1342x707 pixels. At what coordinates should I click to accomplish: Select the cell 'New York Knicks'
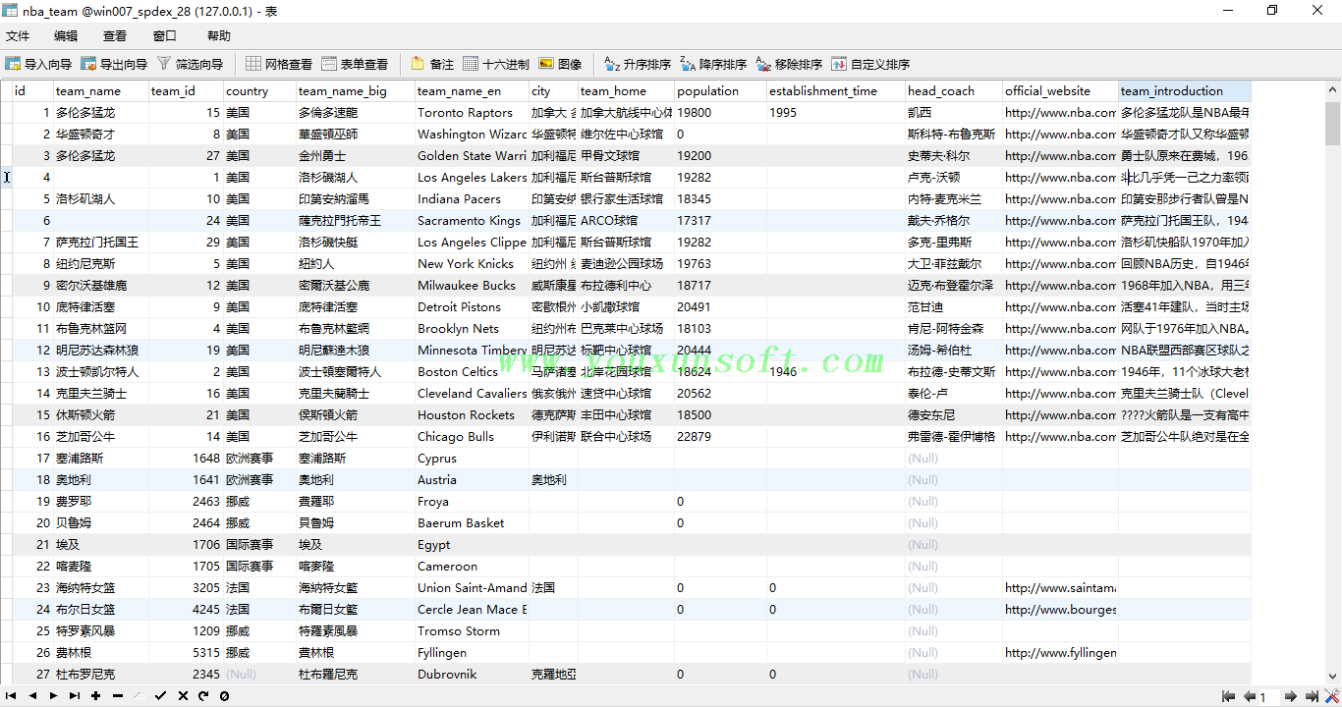472,264
